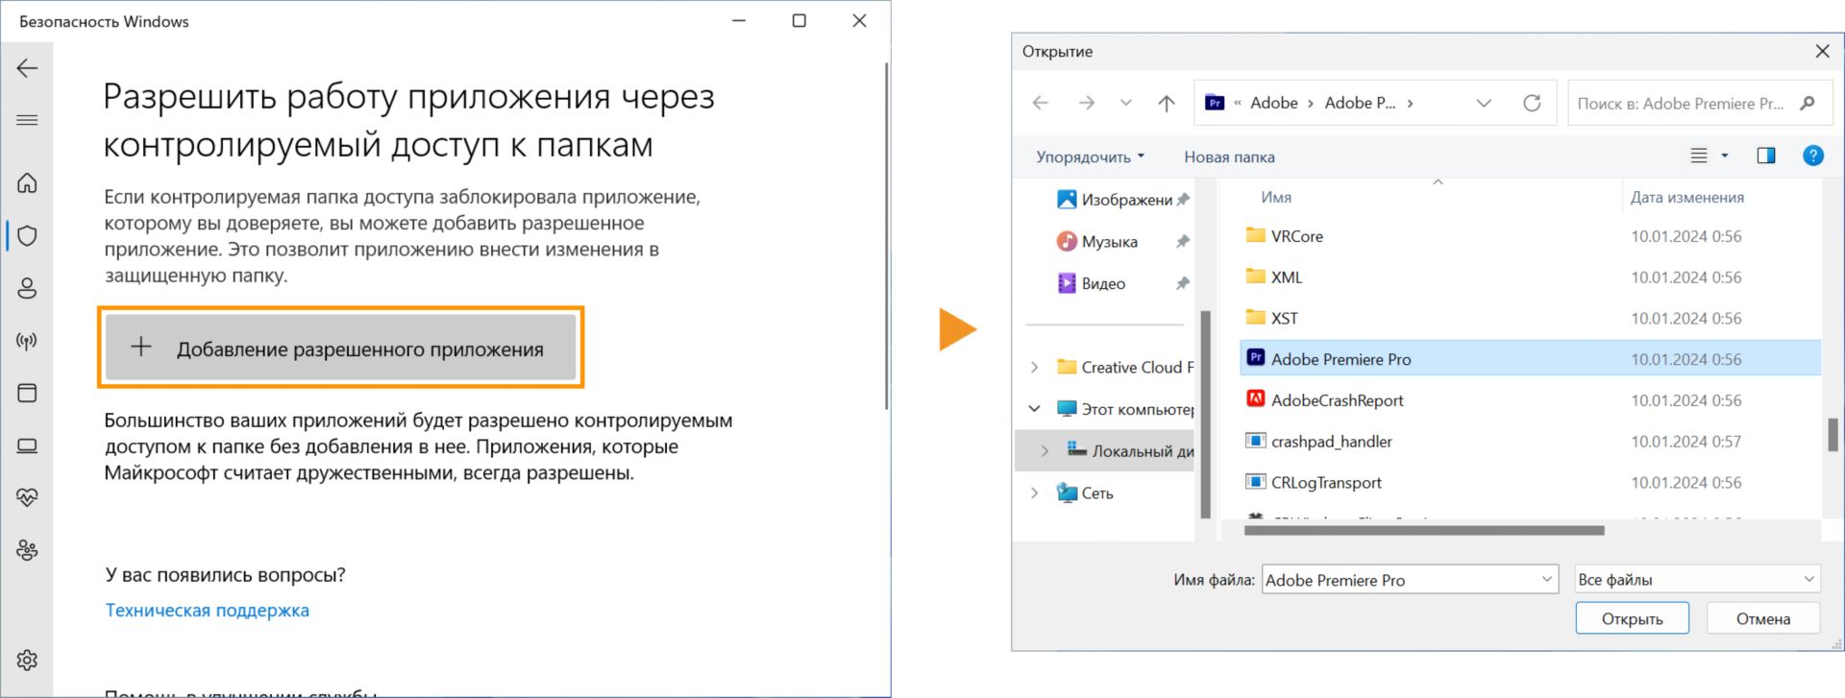The image size is (1845, 698).
Task: Click the Открыть button
Action: [x=1632, y=618]
